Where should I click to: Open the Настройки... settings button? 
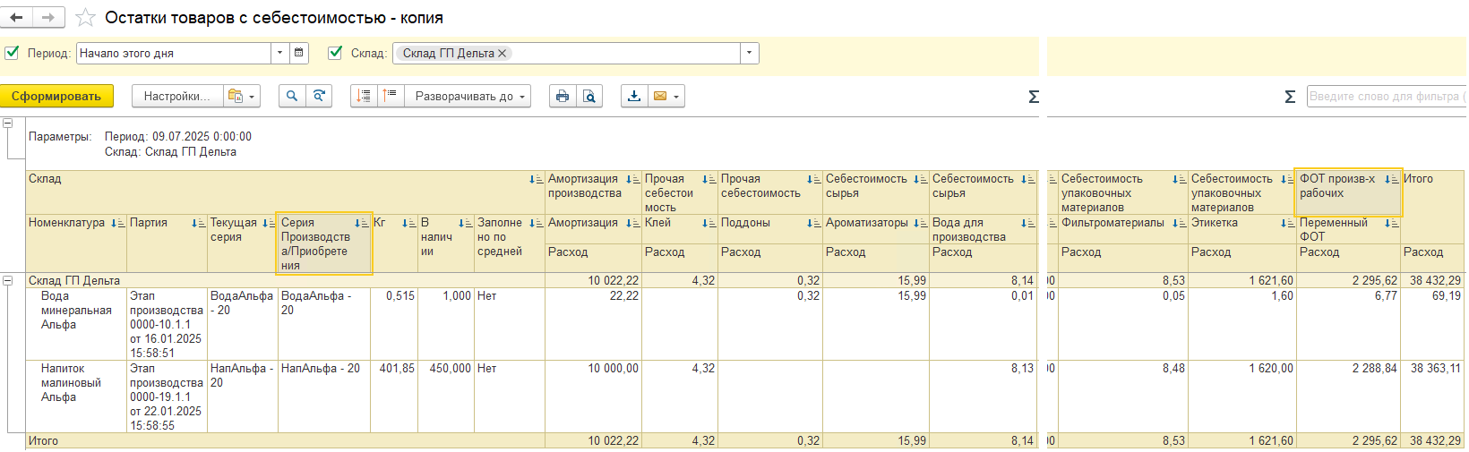(x=176, y=96)
